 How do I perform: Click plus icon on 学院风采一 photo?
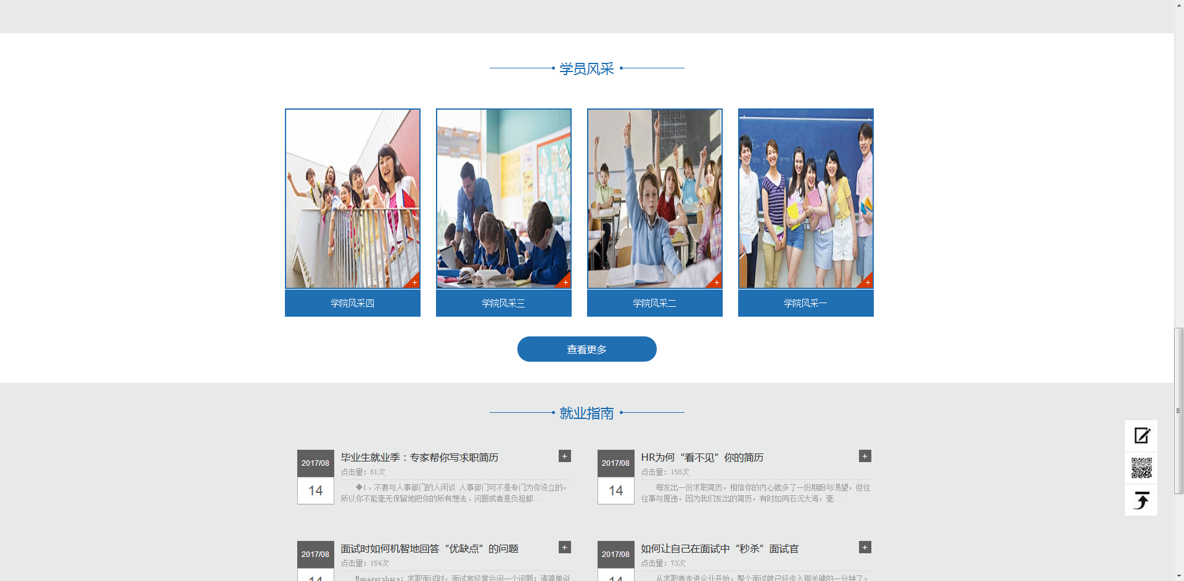click(x=868, y=282)
